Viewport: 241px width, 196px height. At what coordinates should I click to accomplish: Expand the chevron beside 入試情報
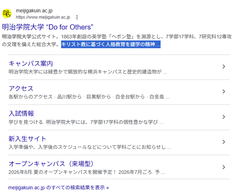tap(224, 117)
